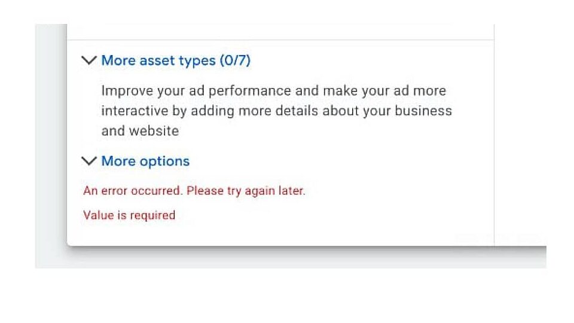Click the divider line above More asset types
Image resolution: width=574 pixels, height=323 pixels.
(x=281, y=40)
